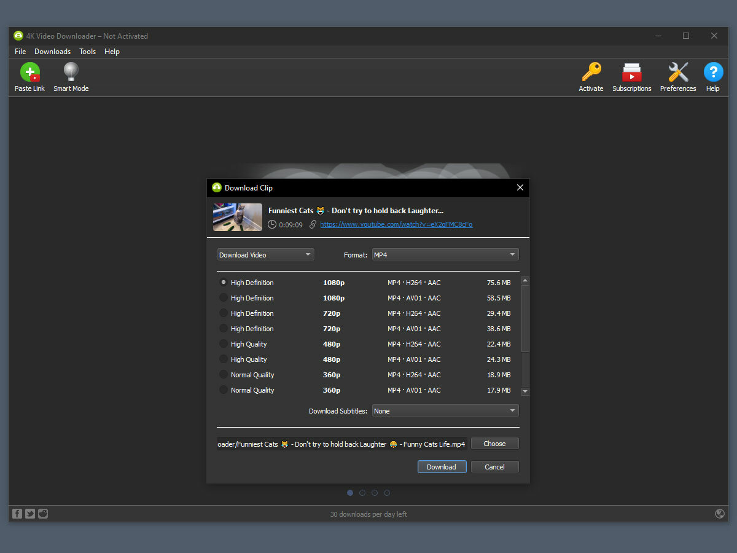Open the Facebook icon in status bar

point(17,514)
